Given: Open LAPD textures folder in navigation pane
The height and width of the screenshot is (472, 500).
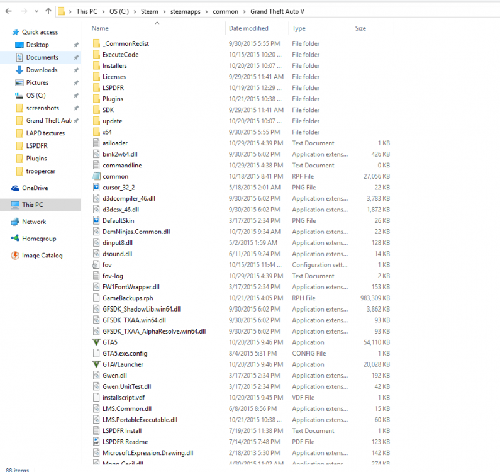Looking at the screenshot, I should [45, 133].
